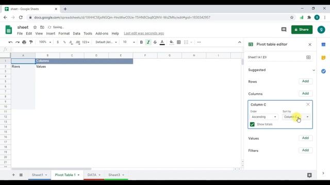
Task: Click the Explore icon at bottom right
Action: click(309, 175)
